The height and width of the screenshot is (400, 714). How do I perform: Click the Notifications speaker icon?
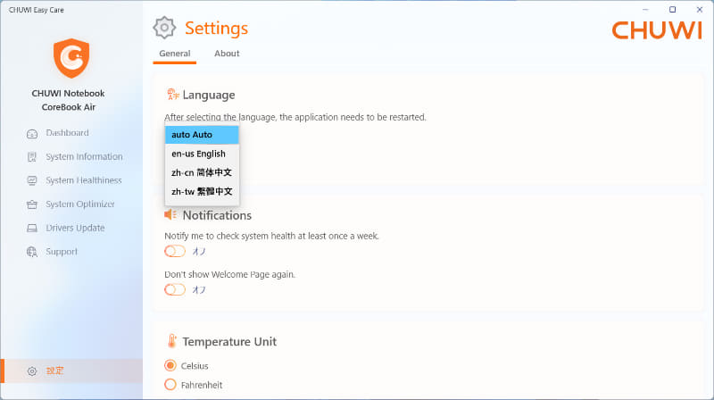[x=170, y=214]
